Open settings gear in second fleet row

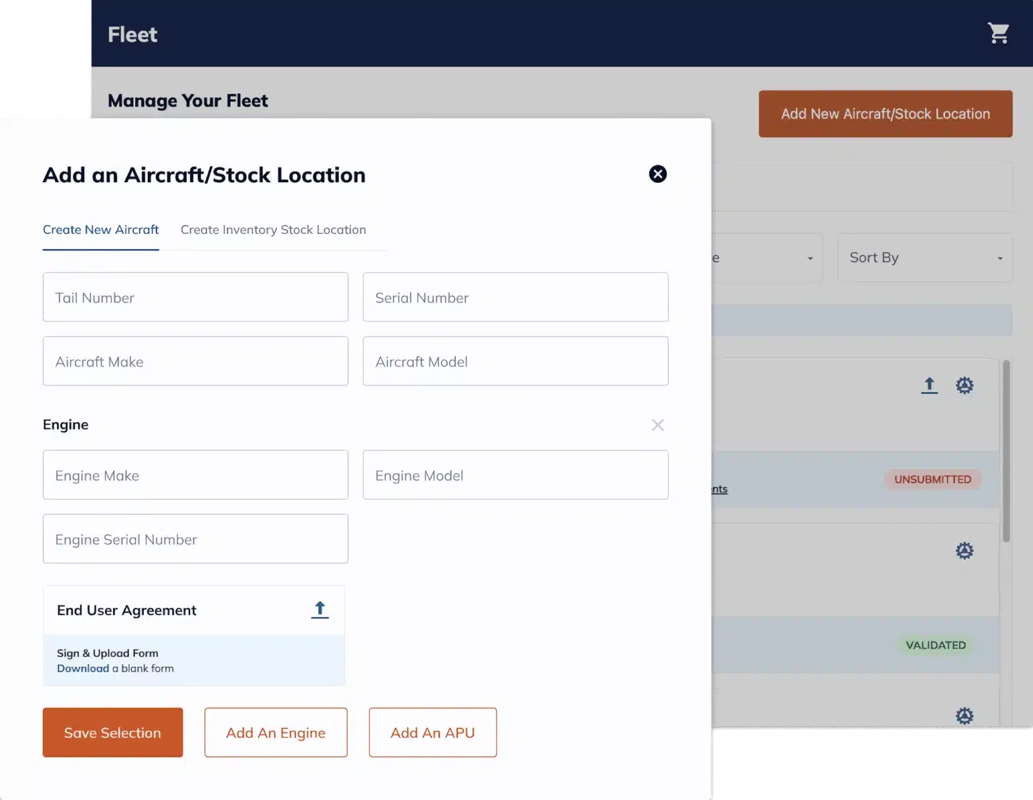[964, 551]
